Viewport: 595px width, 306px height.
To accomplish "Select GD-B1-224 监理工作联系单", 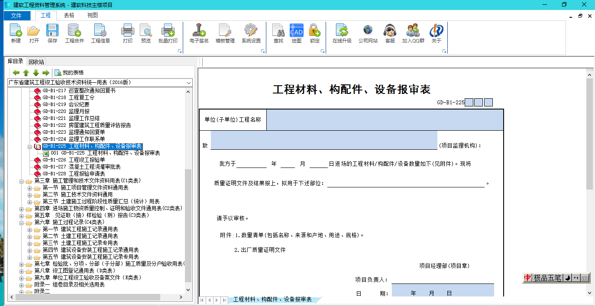I will coord(74,139).
